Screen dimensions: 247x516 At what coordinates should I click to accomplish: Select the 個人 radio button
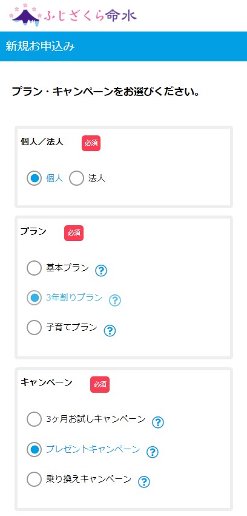pyautogui.click(x=34, y=178)
